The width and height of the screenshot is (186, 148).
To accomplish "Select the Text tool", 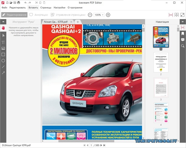I will click(3, 42).
